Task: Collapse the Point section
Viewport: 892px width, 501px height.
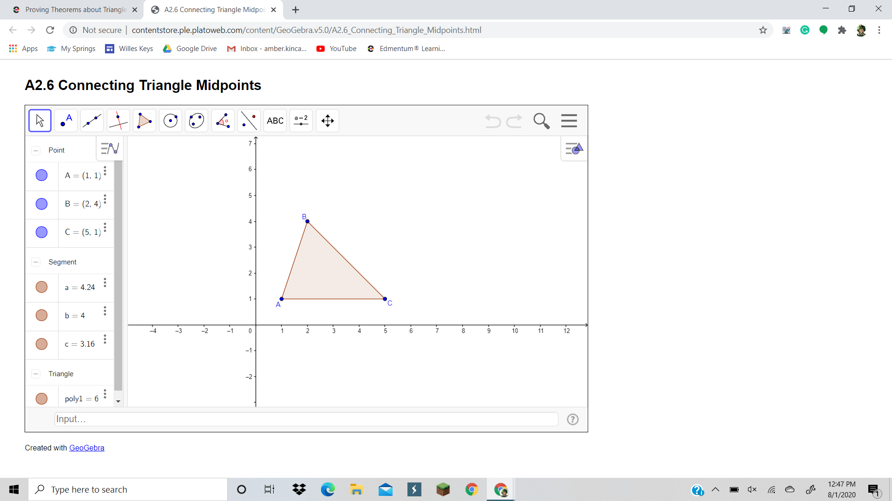Action: [x=36, y=150]
